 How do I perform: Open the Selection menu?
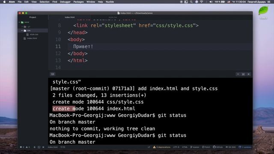pyautogui.click(x=45, y=2)
